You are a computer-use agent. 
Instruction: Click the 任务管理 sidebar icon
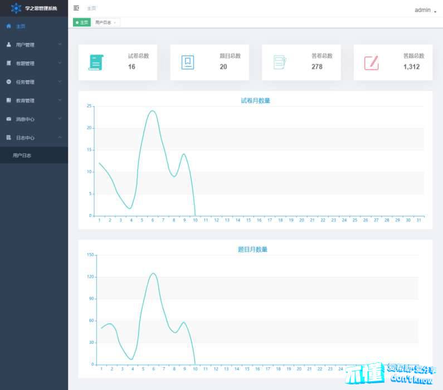coord(8,82)
